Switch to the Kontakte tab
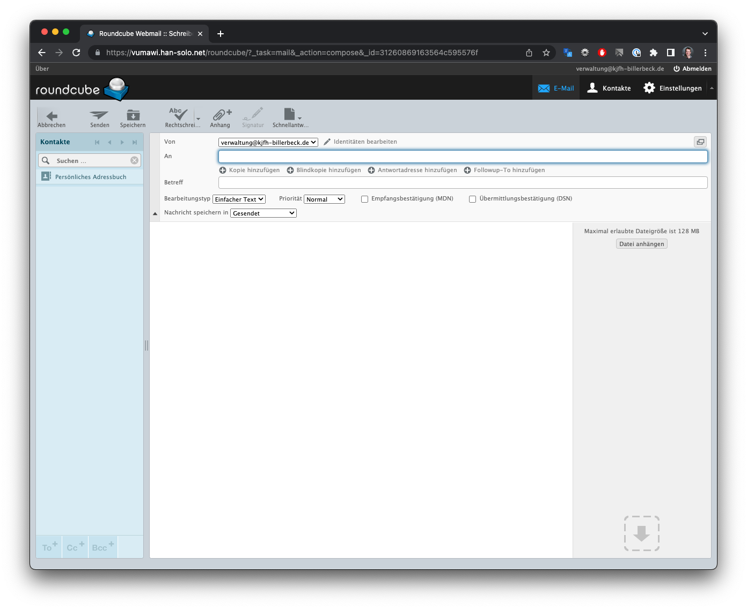747x609 pixels. click(x=609, y=88)
